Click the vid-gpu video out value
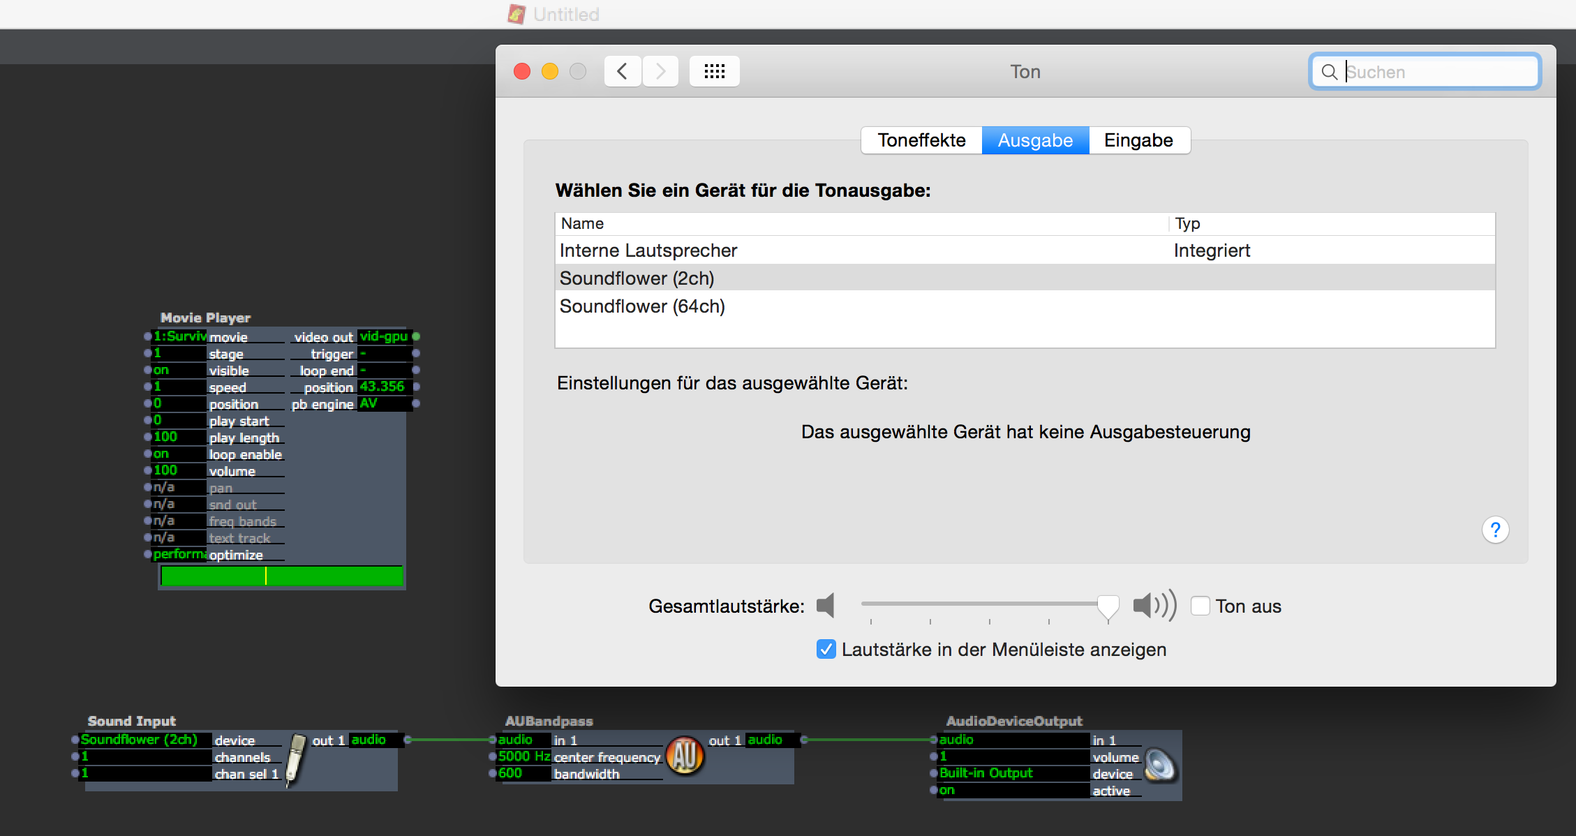 [384, 336]
